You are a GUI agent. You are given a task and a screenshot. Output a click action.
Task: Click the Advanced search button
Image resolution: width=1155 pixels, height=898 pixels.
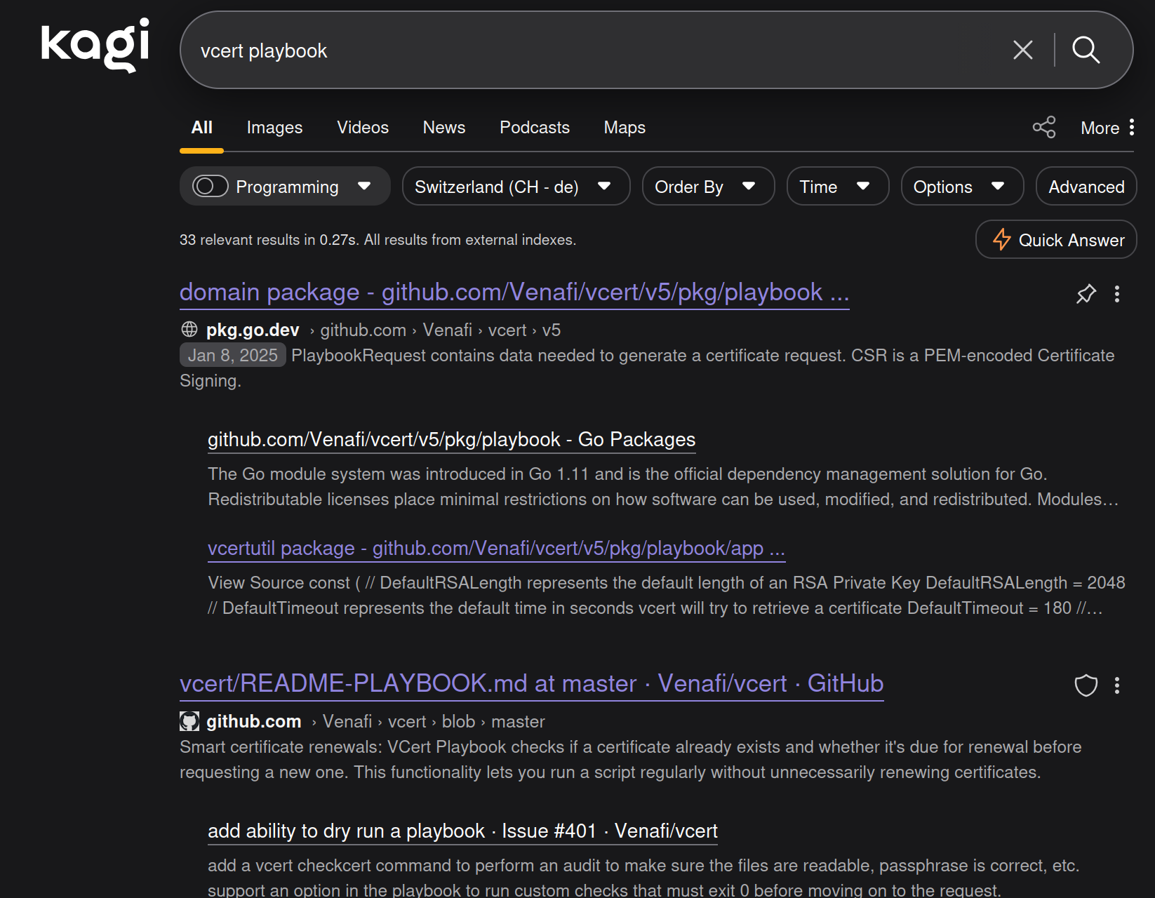[x=1086, y=187]
